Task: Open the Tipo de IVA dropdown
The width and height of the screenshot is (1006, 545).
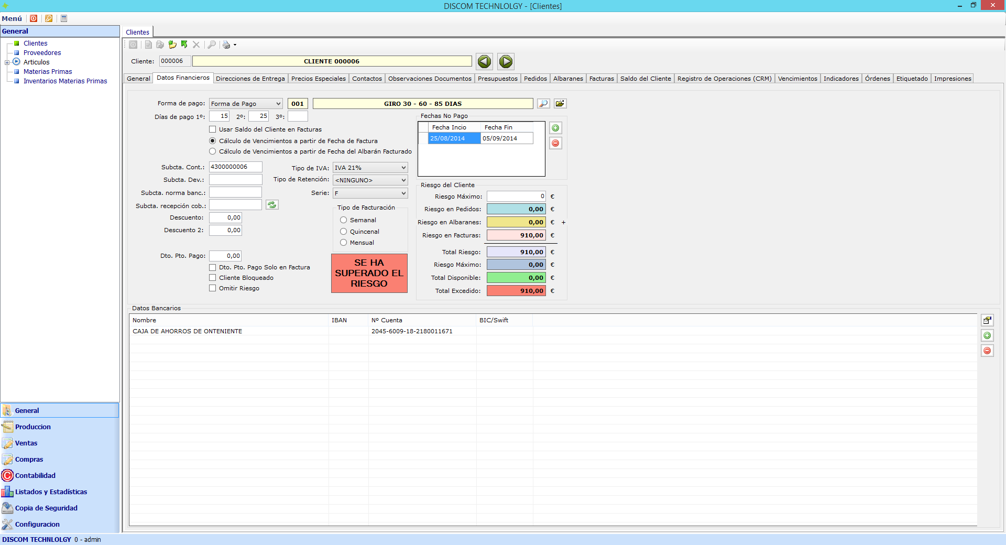Action: pos(403,168)
